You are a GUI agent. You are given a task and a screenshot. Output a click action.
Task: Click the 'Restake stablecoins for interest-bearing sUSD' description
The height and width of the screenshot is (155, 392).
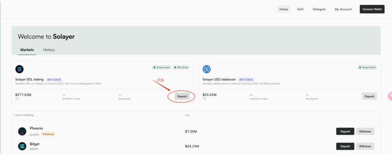pyautogui.click(x=241, y=84)
